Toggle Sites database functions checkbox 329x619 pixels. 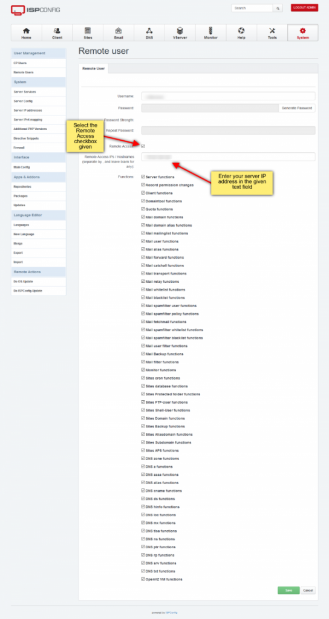point(143,386)
